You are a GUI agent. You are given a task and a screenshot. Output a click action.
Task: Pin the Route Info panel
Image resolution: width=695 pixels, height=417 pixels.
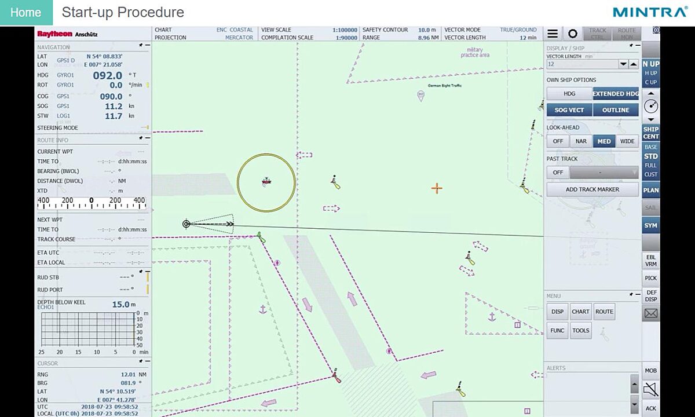pos(141,138)
